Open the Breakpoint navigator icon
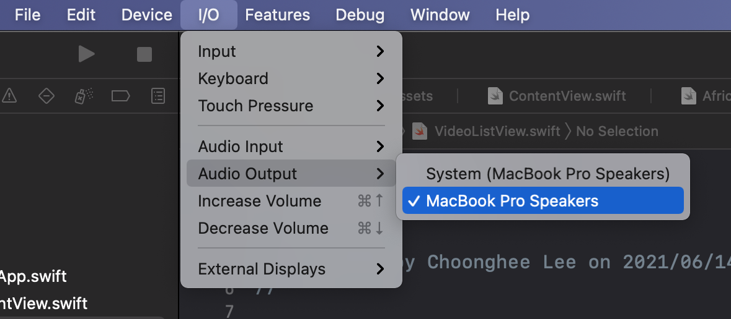This screenshot has height=319, width=731. (120, 96)
